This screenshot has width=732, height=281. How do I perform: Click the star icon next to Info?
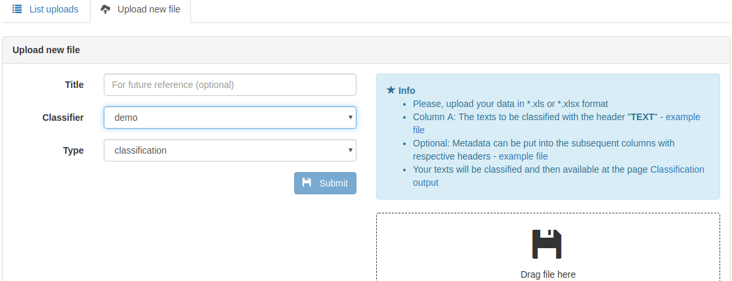coord(391,90)
